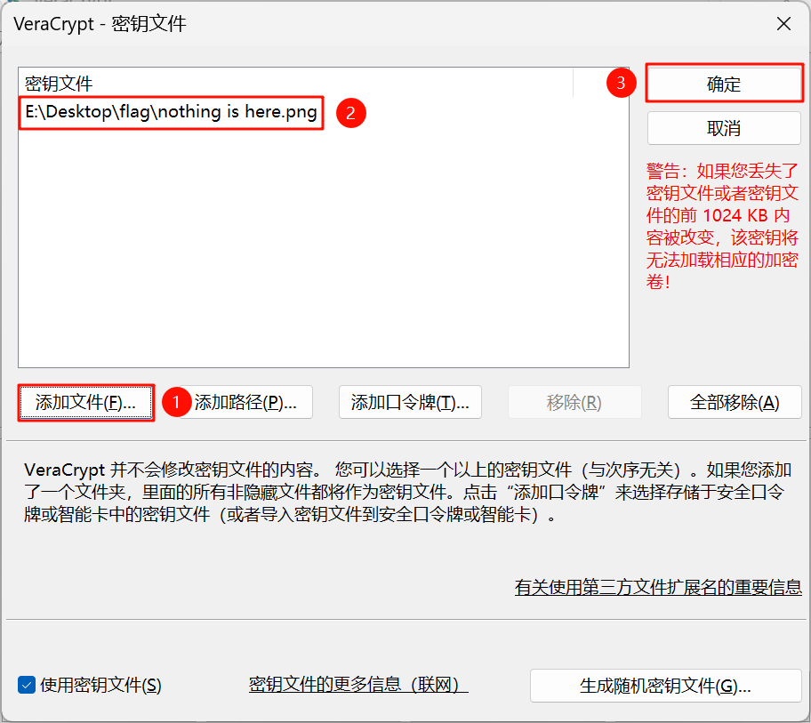Close the VeraCrypt keyfile dialog
Image resolution: width=811 pixels, height=723 pixels.
tap(783, 24)
